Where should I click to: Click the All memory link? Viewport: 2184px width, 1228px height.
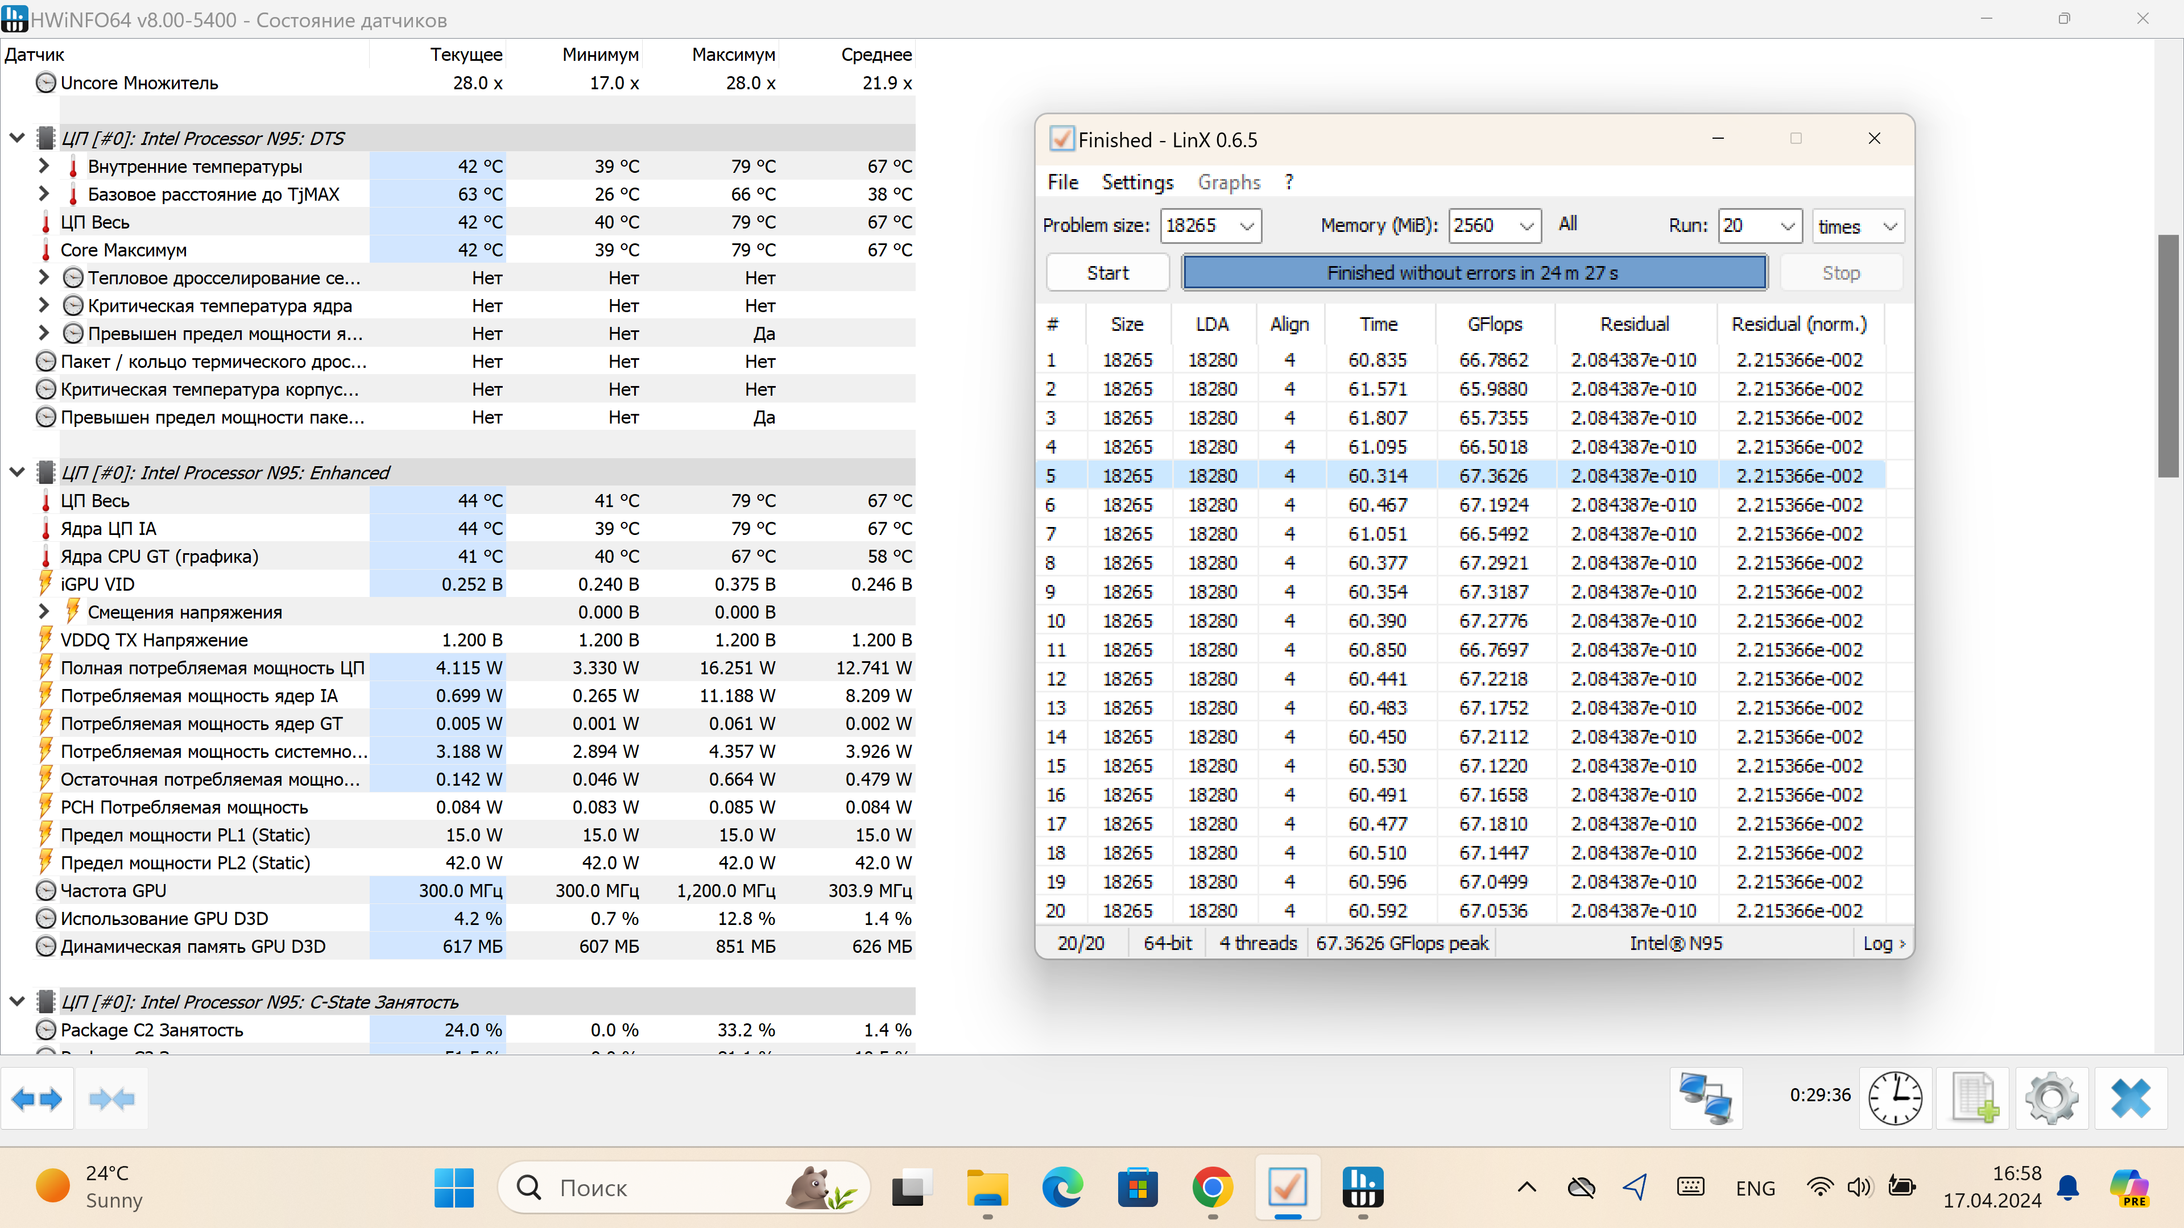click(x=1567, y=224)
